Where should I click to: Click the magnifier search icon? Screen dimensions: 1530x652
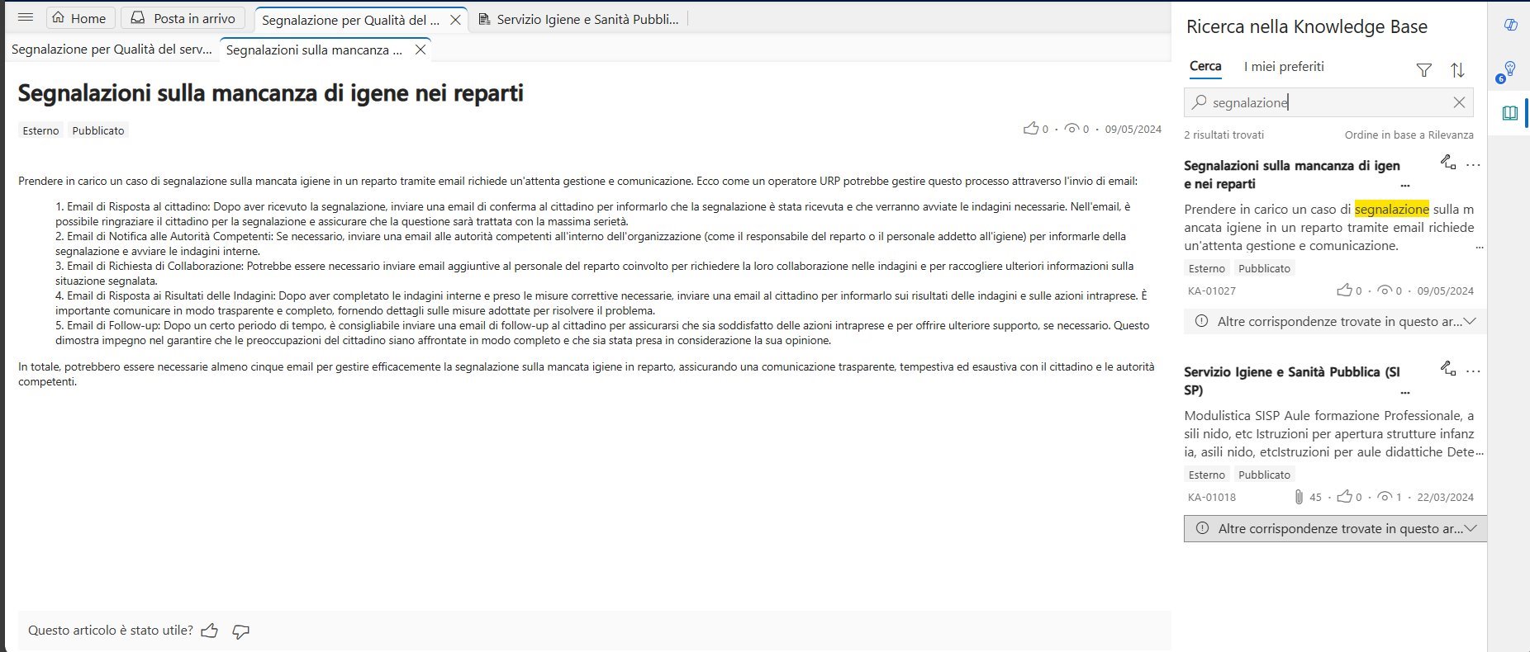(x=1200, y=102)
